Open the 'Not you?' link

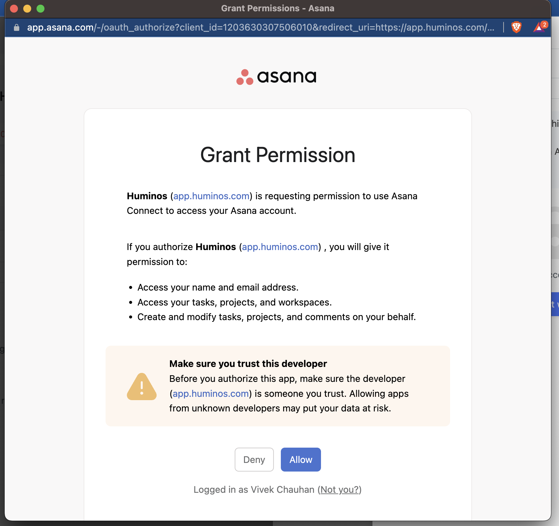[340, 490]
